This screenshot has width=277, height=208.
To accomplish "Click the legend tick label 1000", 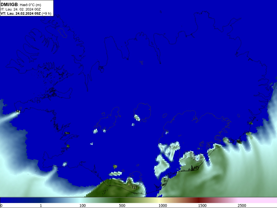I will (163, 206).
